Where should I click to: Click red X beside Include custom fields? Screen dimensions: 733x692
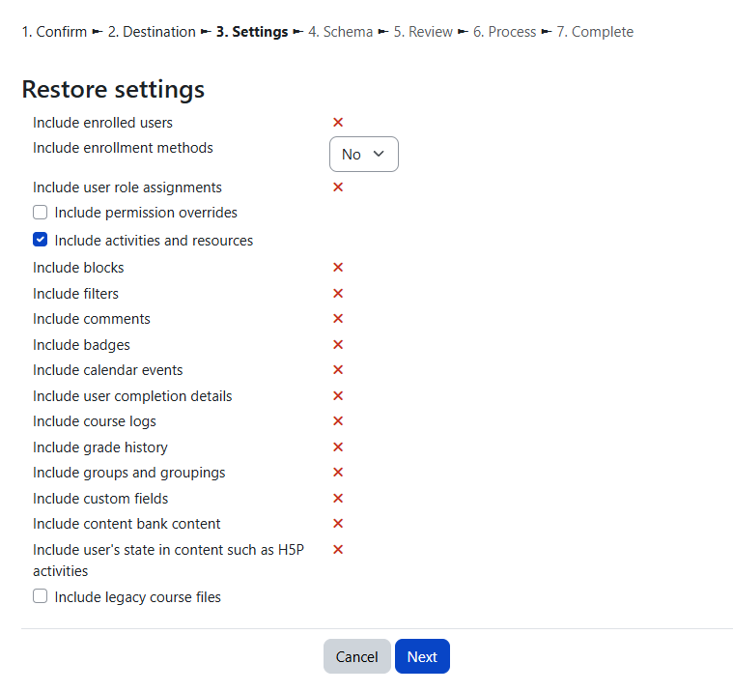(x=338, y=499)
